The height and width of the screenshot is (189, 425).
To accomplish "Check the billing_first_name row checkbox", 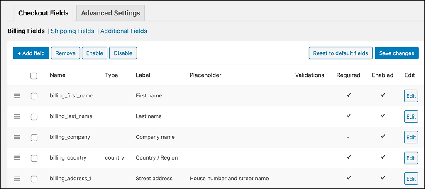I will [x=34, y=96].
